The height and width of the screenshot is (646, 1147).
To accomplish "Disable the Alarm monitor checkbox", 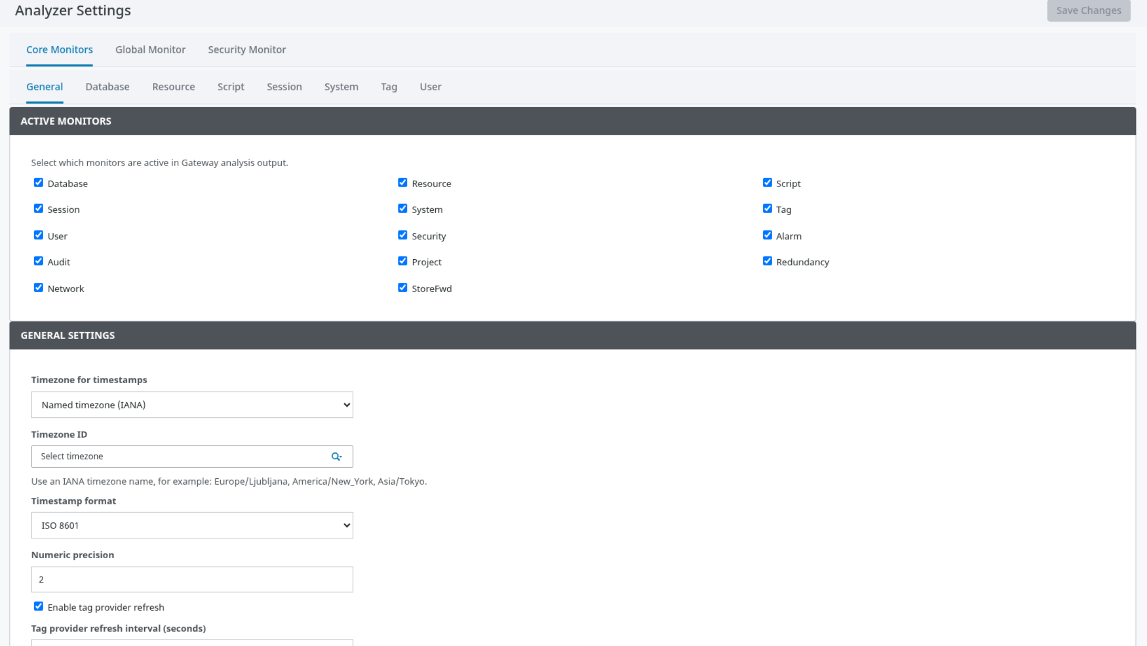I will (x=767, y=235).
